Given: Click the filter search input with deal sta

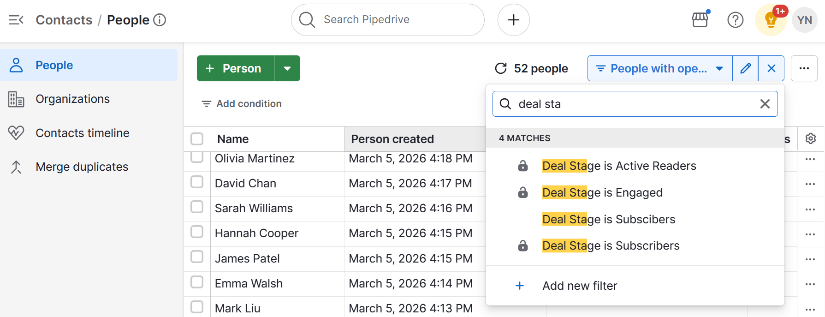Looking at the screenshot, I should (635, 104).
